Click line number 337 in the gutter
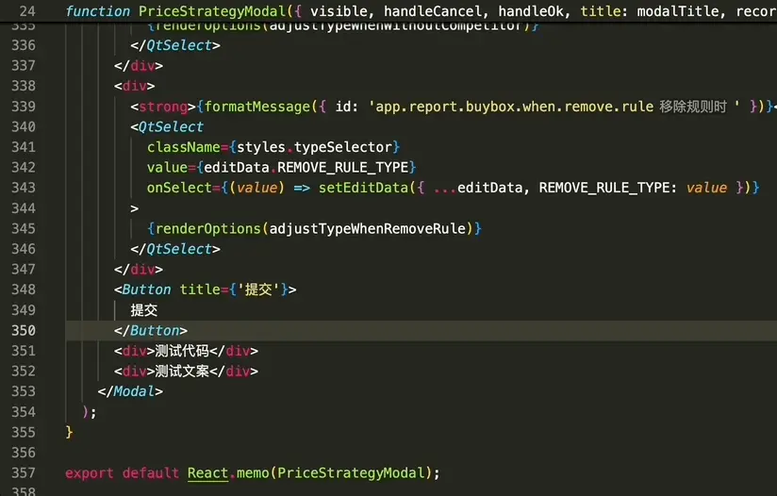 [24, 66]
